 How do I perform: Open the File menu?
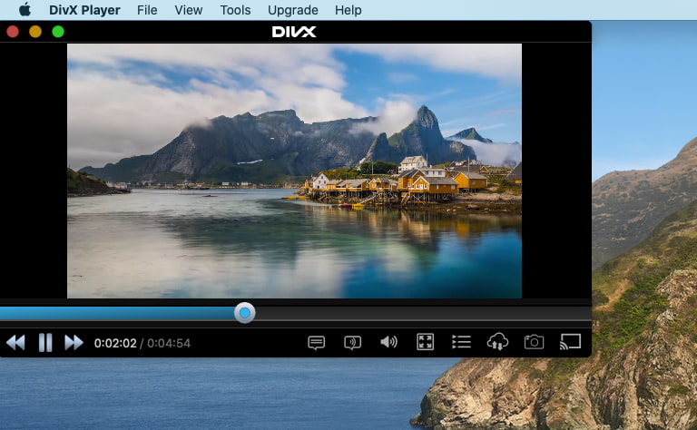147,10
